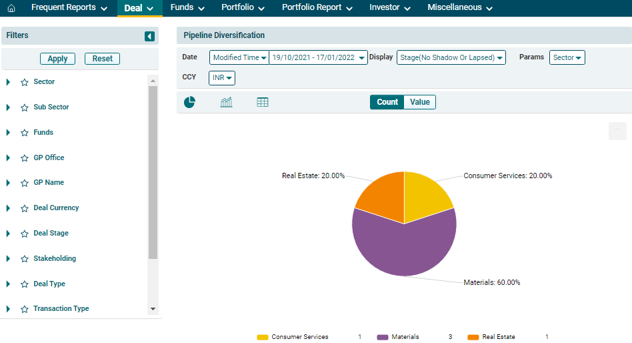This screenshot has height=343, width=632.
Task: Switch to bar and line chart view icon
Action: click(226, 102)
